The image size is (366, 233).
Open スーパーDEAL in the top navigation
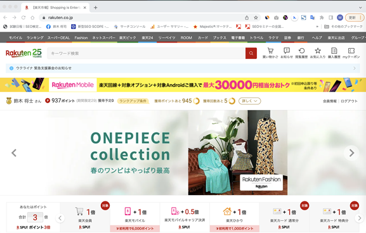pos(58,37)
